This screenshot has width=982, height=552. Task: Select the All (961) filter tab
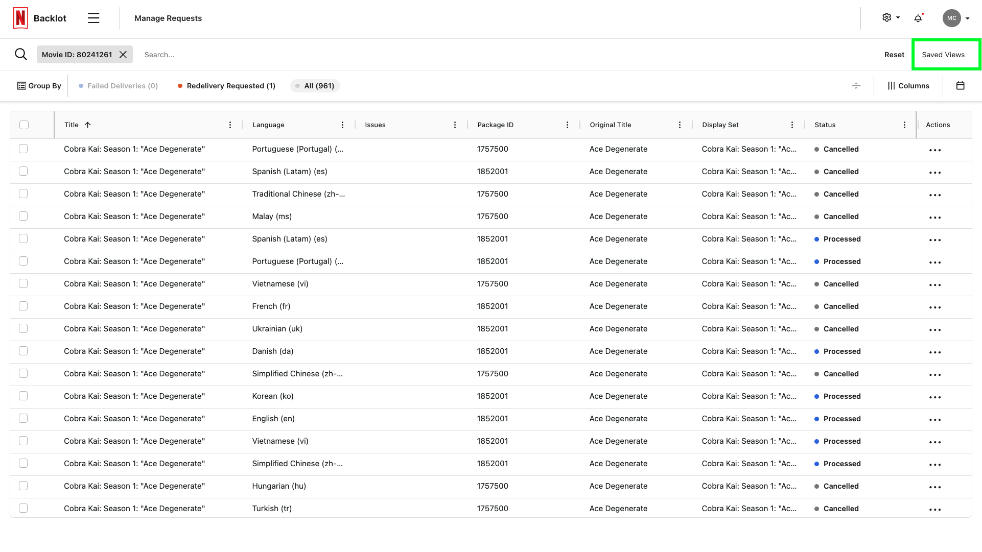click(315, 85)
